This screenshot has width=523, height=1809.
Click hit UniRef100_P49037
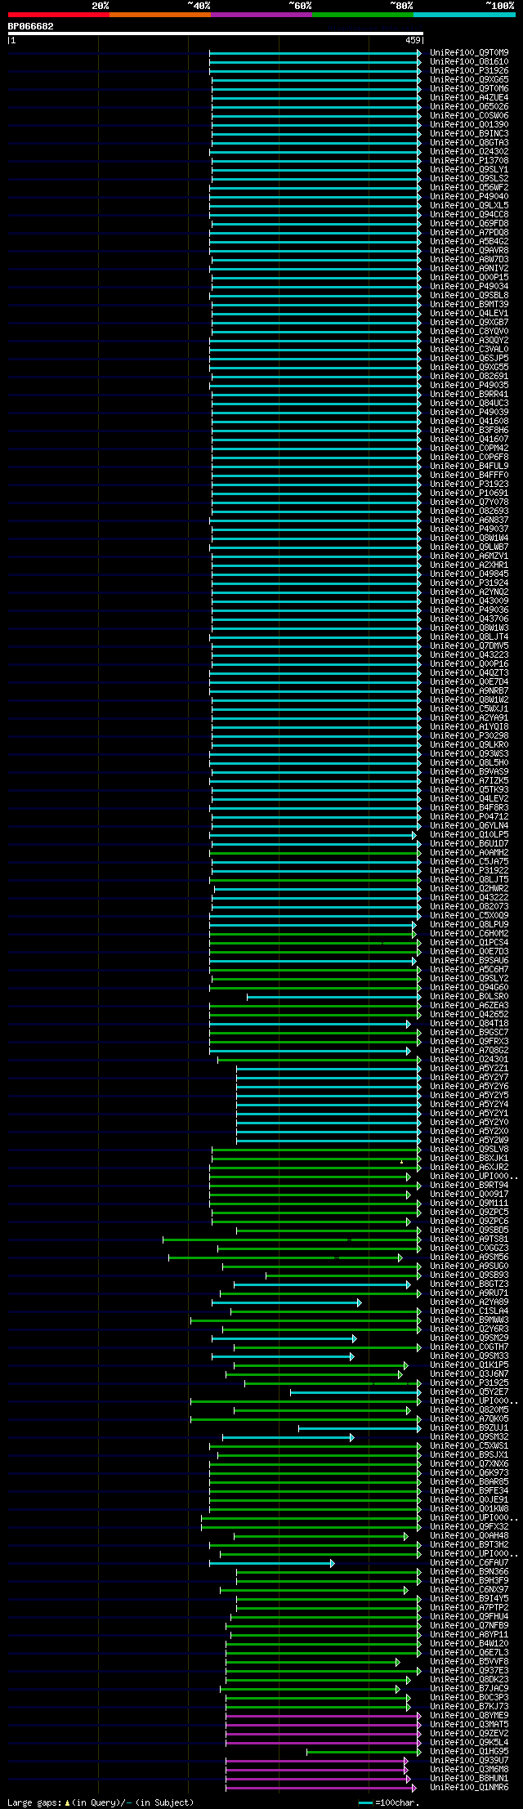469,529
